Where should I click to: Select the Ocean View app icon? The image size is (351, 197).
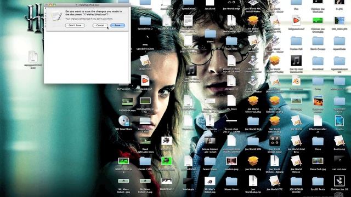(x=145, y=61)
